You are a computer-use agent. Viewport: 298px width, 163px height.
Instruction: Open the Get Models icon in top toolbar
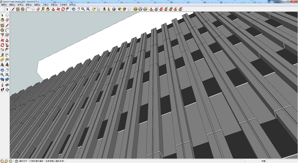pos(120,9)
